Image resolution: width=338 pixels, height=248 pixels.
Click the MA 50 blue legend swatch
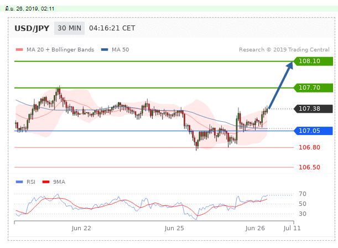(x=105, y=50)
